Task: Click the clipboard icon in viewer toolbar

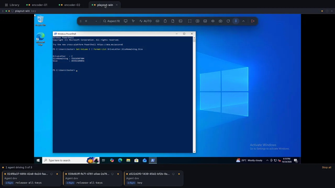Action: click(165, 21)
